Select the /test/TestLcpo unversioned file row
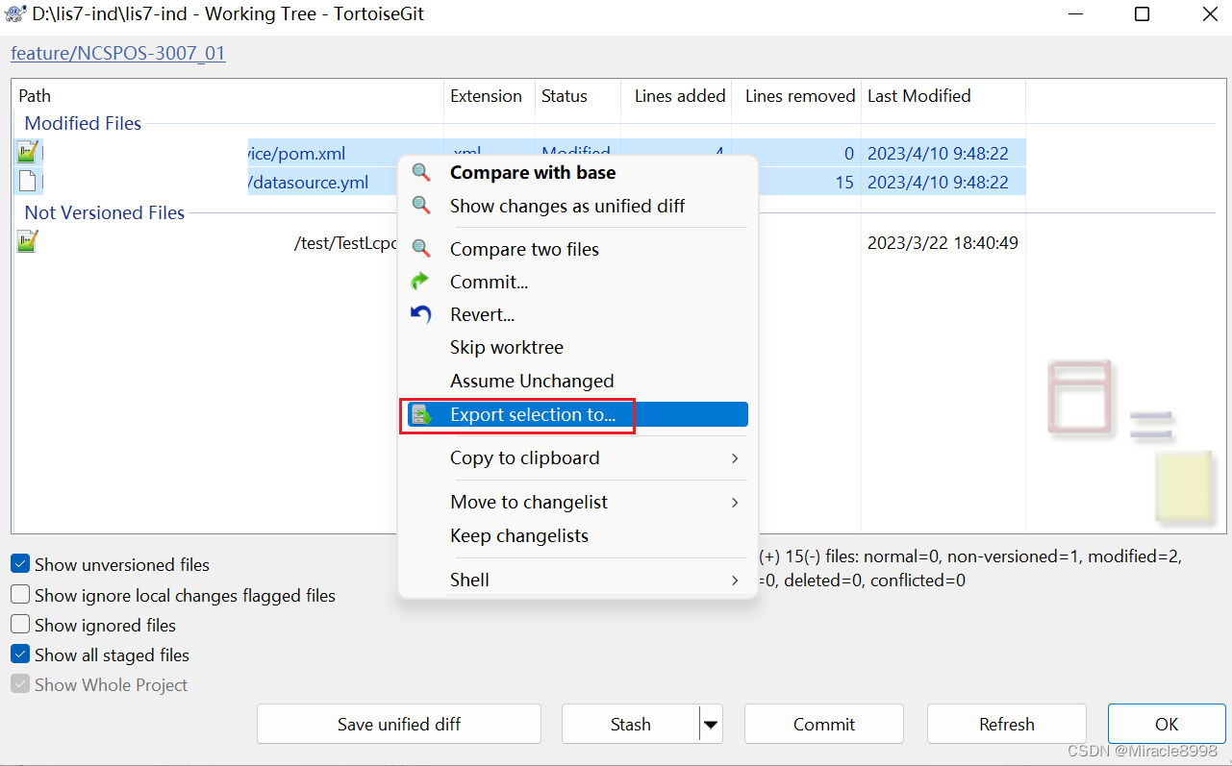 pos(519,243)
